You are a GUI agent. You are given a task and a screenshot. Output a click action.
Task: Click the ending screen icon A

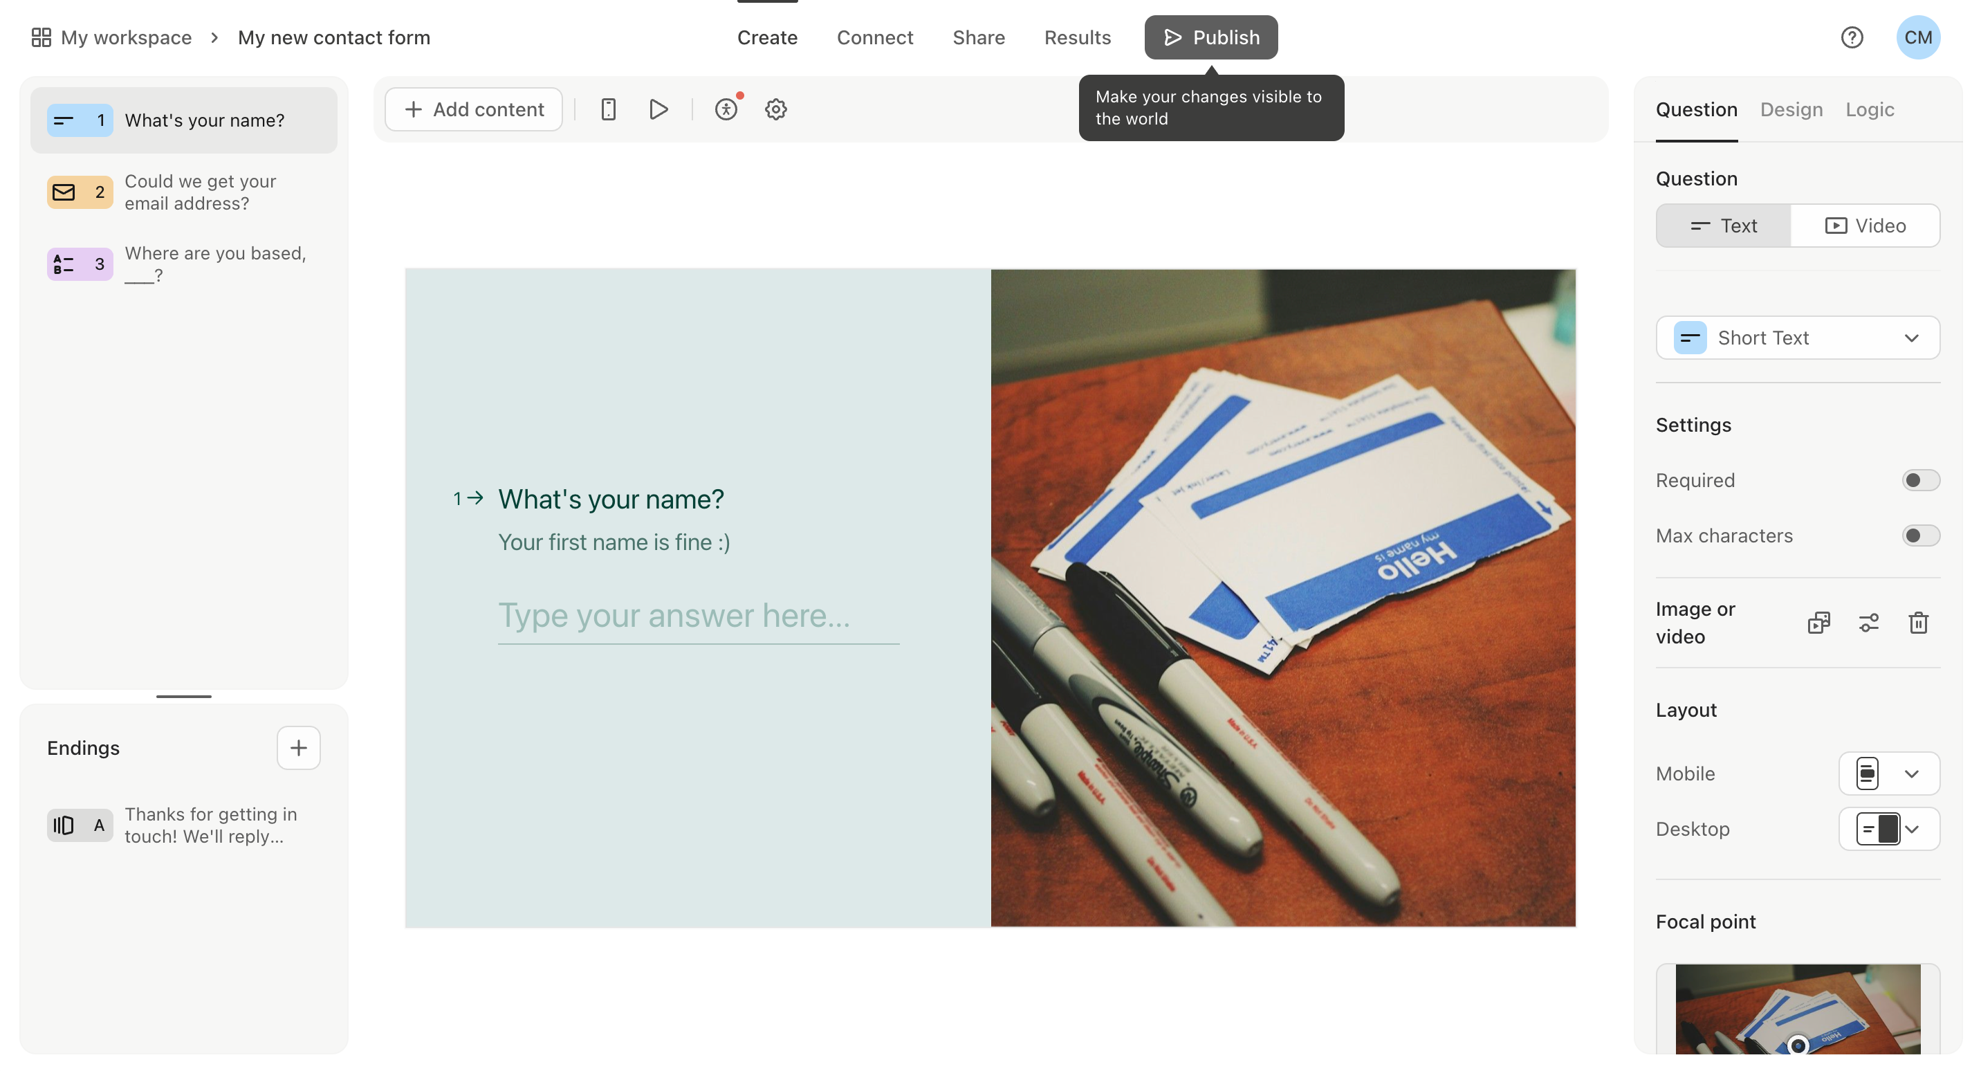pyautogui.click(x=80, y=825)
